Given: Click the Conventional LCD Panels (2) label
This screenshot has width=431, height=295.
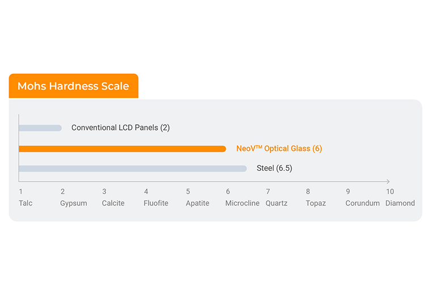Looking at the screenshot, I should click(120, 128).
